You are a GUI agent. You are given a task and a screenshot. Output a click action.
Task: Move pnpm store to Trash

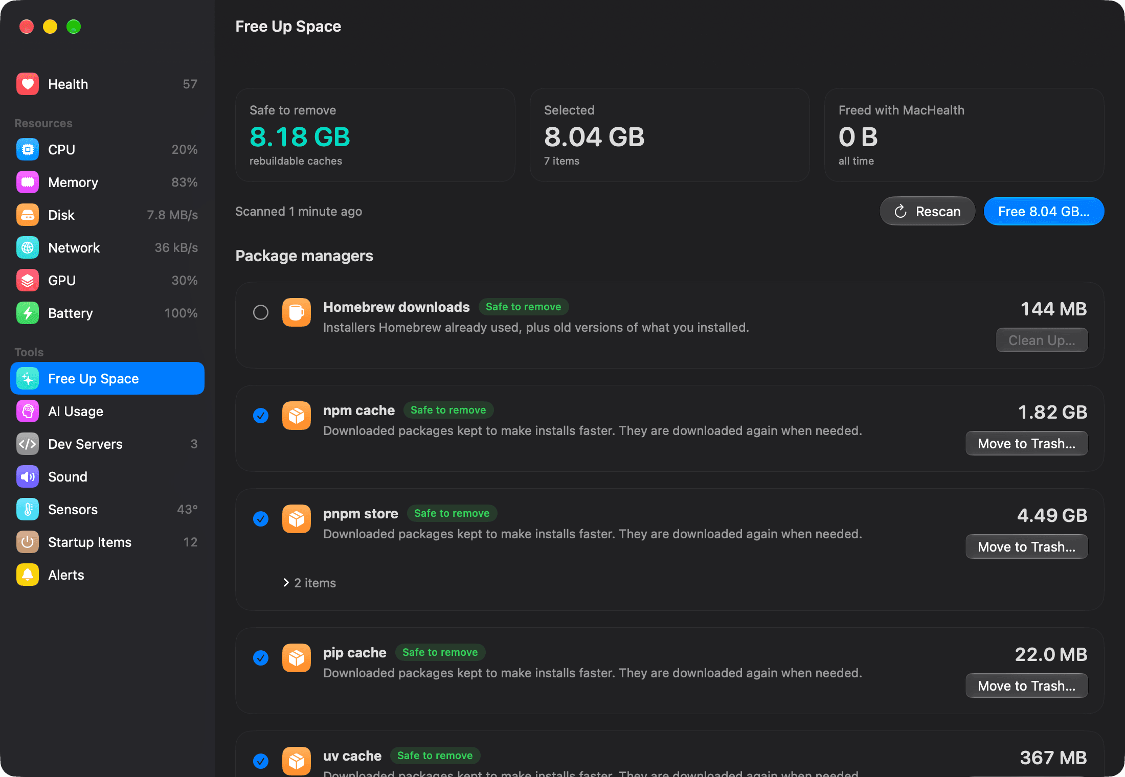click(x=1026, y=547)
